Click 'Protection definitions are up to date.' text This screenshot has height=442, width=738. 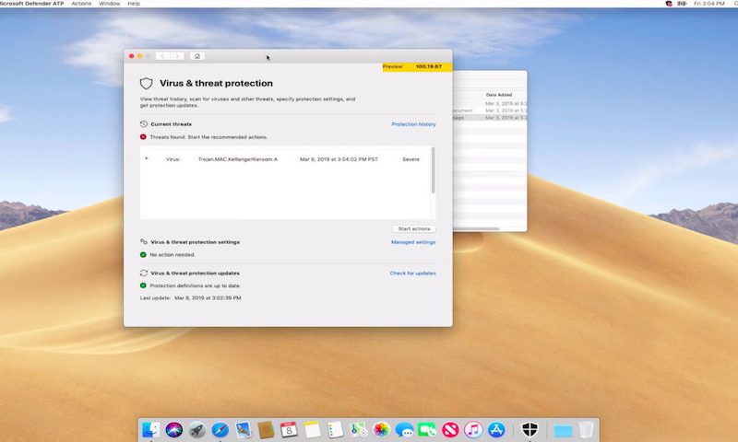(196, 285)
